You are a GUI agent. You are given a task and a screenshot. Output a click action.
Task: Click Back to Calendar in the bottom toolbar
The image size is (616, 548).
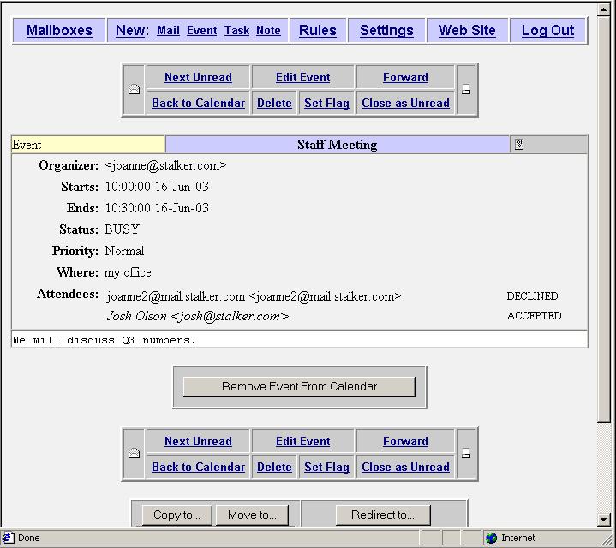pos(199,468)
